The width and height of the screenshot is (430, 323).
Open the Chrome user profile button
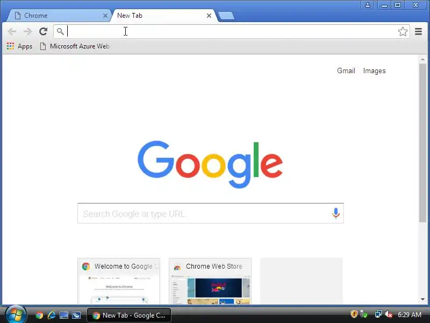tap(368, 5)
